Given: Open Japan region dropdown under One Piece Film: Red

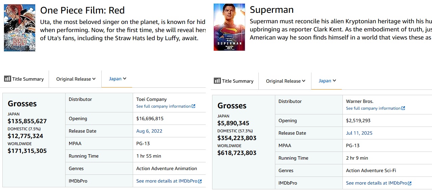Looking at the screenshot, I should coord(117,79).
